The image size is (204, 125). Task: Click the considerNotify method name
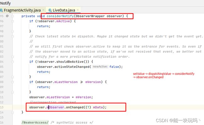(x=60, y=16)
